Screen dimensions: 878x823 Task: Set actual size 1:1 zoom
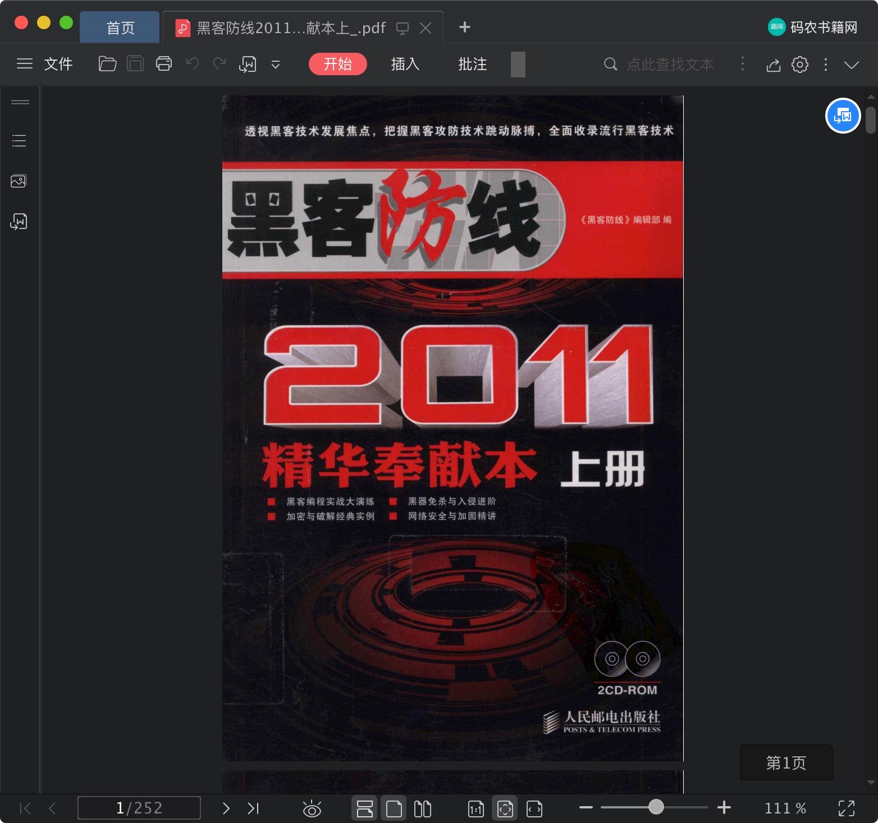(475, 808)
